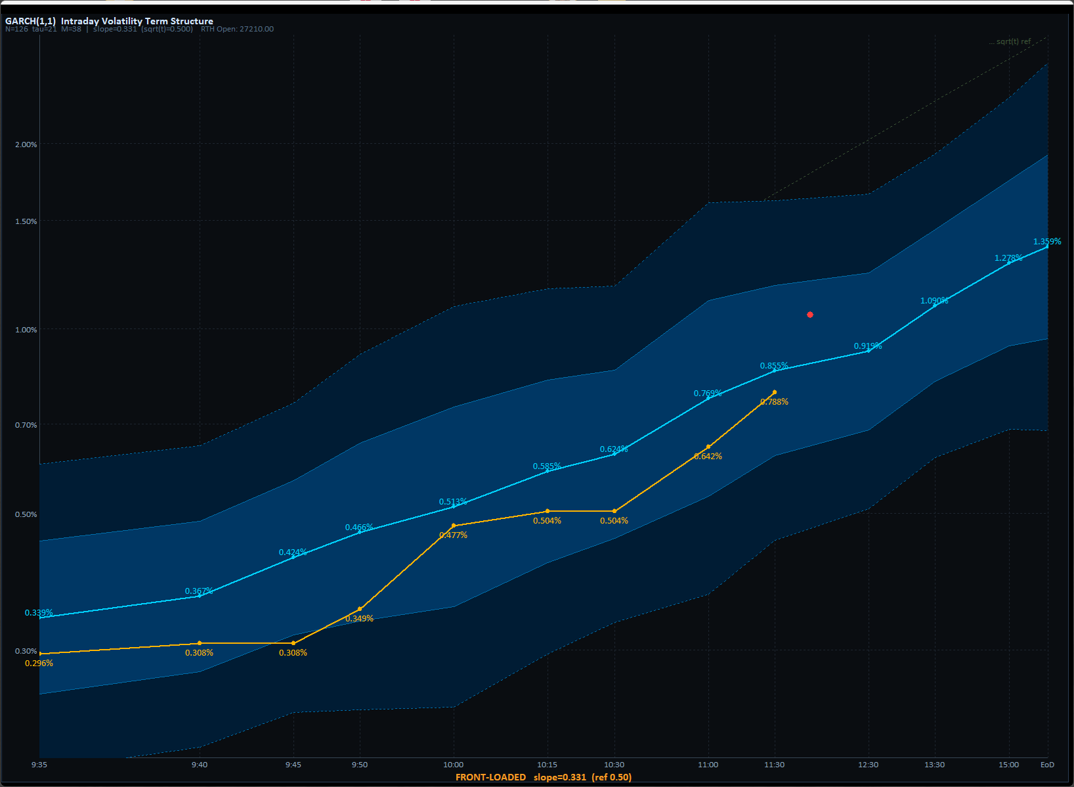The height and width of the screenshot is (787, 1074).
Task: Click the 9:50 x-axis time label
Action: click(360, 765)
